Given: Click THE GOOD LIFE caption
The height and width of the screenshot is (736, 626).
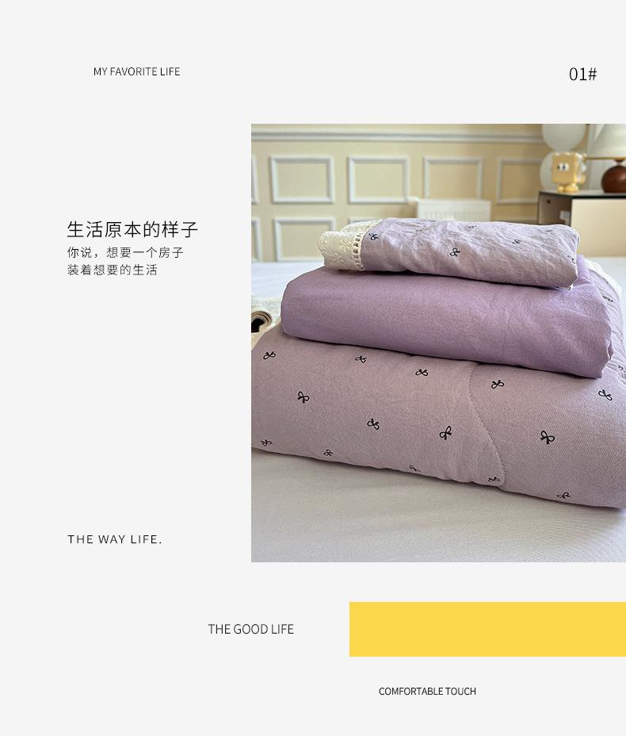Looking at the screenshot, I should [x=251, y=629].
